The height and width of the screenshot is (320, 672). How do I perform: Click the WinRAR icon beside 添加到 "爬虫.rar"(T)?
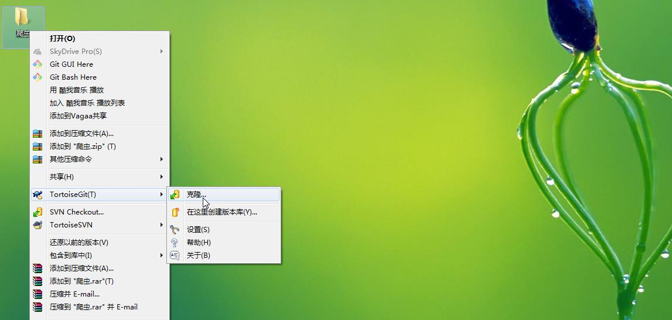coord(37,281)
